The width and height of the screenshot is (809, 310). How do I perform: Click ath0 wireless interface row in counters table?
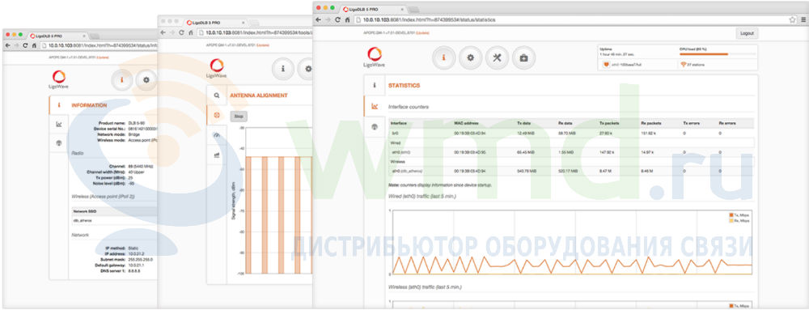point(571,171)
